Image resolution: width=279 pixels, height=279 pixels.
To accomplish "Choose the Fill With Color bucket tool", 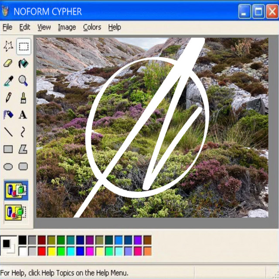I will pos(23,64).
